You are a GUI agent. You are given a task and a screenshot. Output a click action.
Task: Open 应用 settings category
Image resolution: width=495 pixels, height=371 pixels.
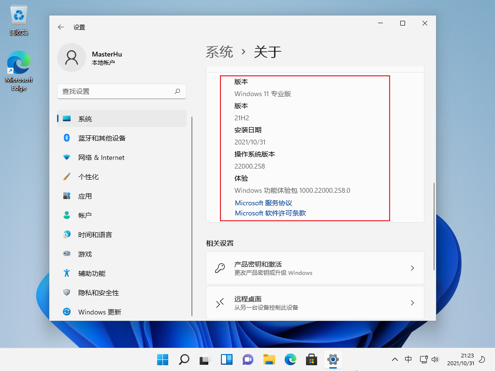point(122,196)
